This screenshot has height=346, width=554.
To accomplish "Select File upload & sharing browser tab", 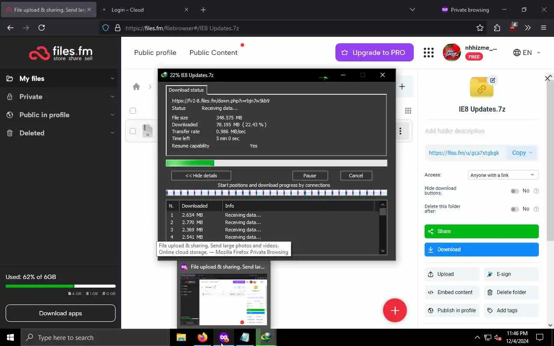I will 48,10.
